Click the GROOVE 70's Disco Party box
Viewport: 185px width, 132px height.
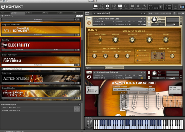[175, 90]
